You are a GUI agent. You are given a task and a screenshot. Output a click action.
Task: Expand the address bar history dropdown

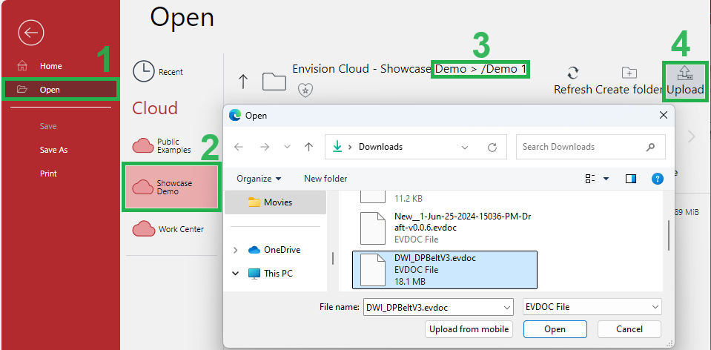465,148
